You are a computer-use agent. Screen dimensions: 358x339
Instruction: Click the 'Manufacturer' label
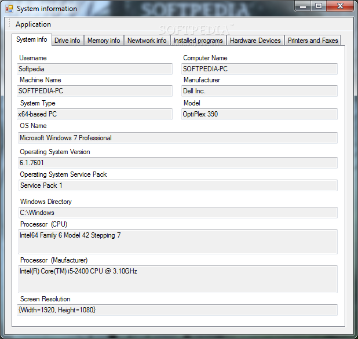202,80
